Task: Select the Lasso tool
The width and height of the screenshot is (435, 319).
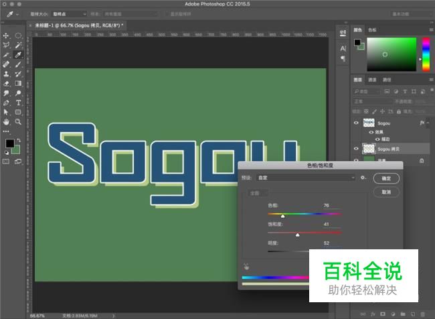Action: [6, 45]
